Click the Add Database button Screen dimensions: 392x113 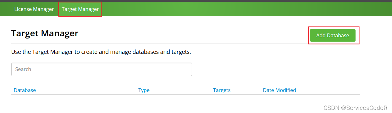click(x=333, y=35)
